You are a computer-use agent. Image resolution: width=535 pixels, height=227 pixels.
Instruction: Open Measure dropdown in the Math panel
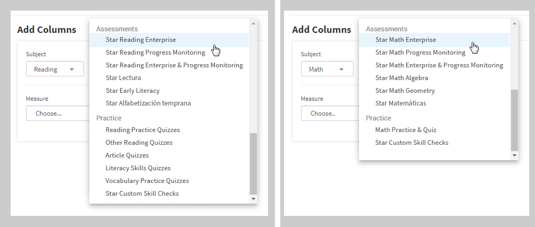tap(330, 113)
